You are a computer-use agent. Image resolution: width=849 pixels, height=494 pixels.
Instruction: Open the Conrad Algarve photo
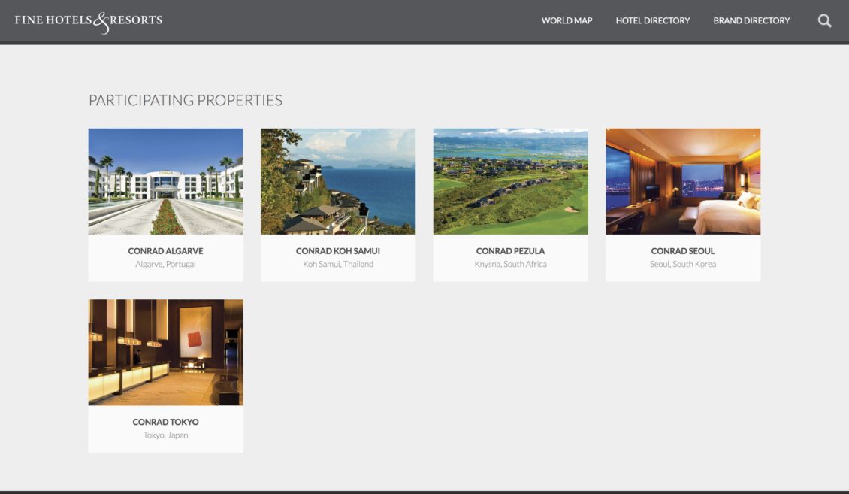tap(166, 181)
